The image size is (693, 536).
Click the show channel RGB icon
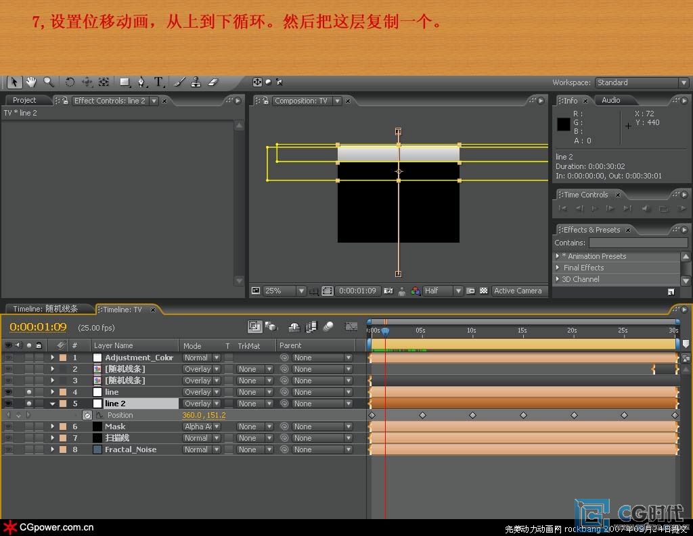pos(416,291)
